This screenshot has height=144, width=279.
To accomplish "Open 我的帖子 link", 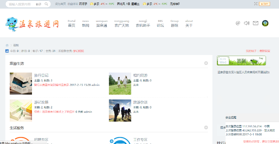I will [x=251, y=51].
